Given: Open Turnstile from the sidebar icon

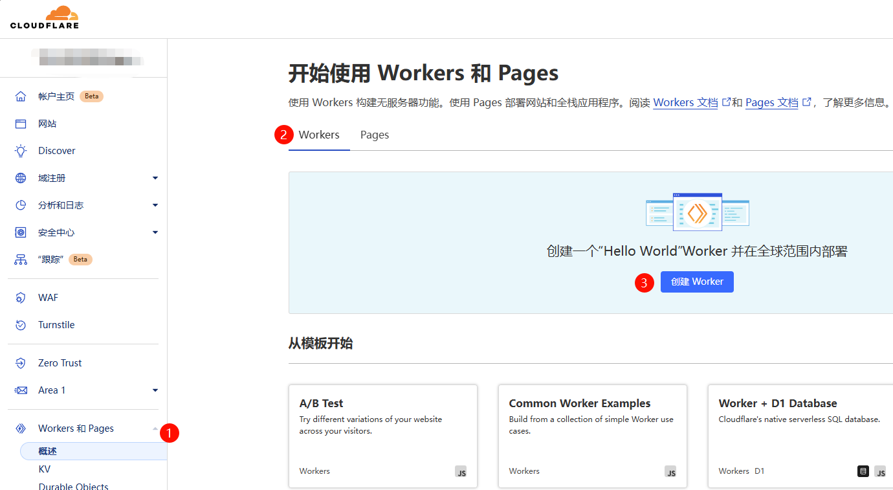Looking at the screenshot, I should click(20, 324).
